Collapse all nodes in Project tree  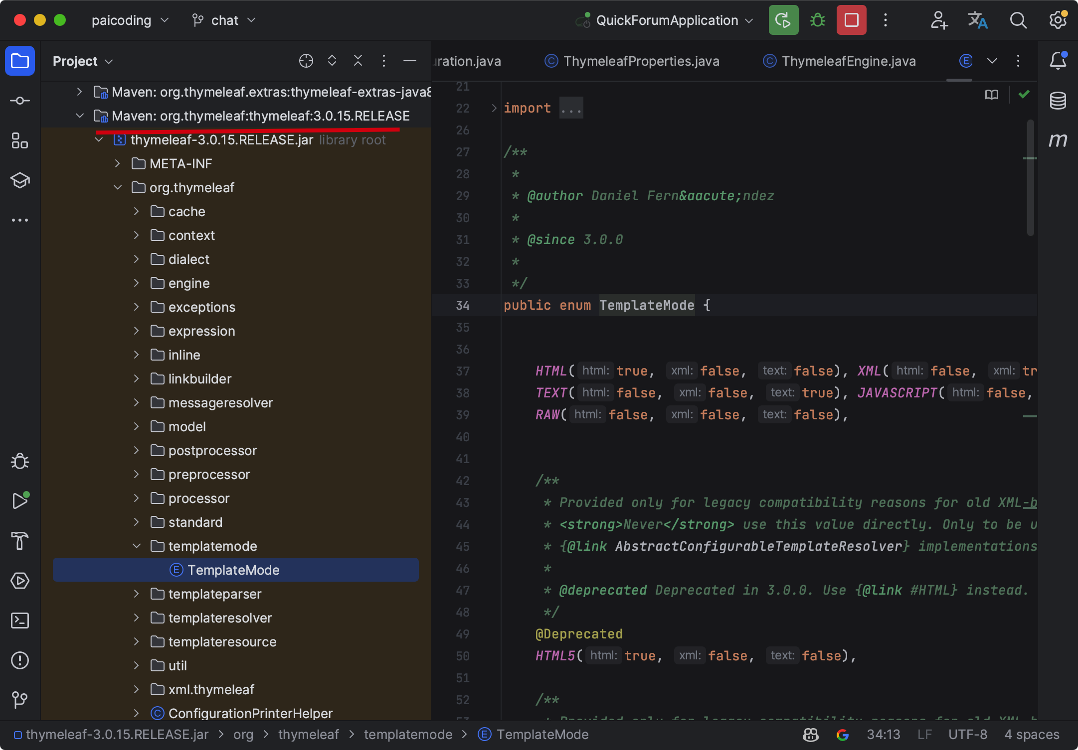358,61
